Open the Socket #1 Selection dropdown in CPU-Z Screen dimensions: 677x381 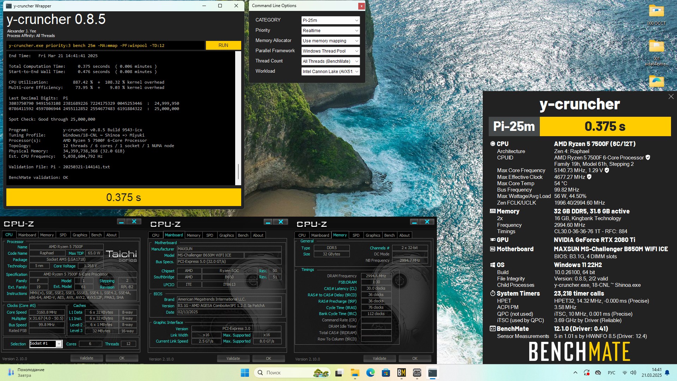[x=46, y=344]
